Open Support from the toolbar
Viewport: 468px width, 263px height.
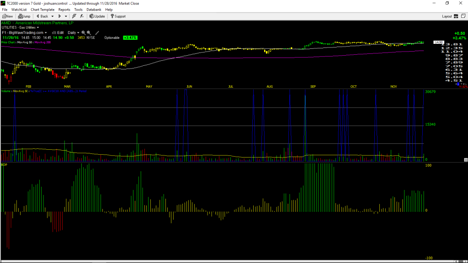(118, 16)
